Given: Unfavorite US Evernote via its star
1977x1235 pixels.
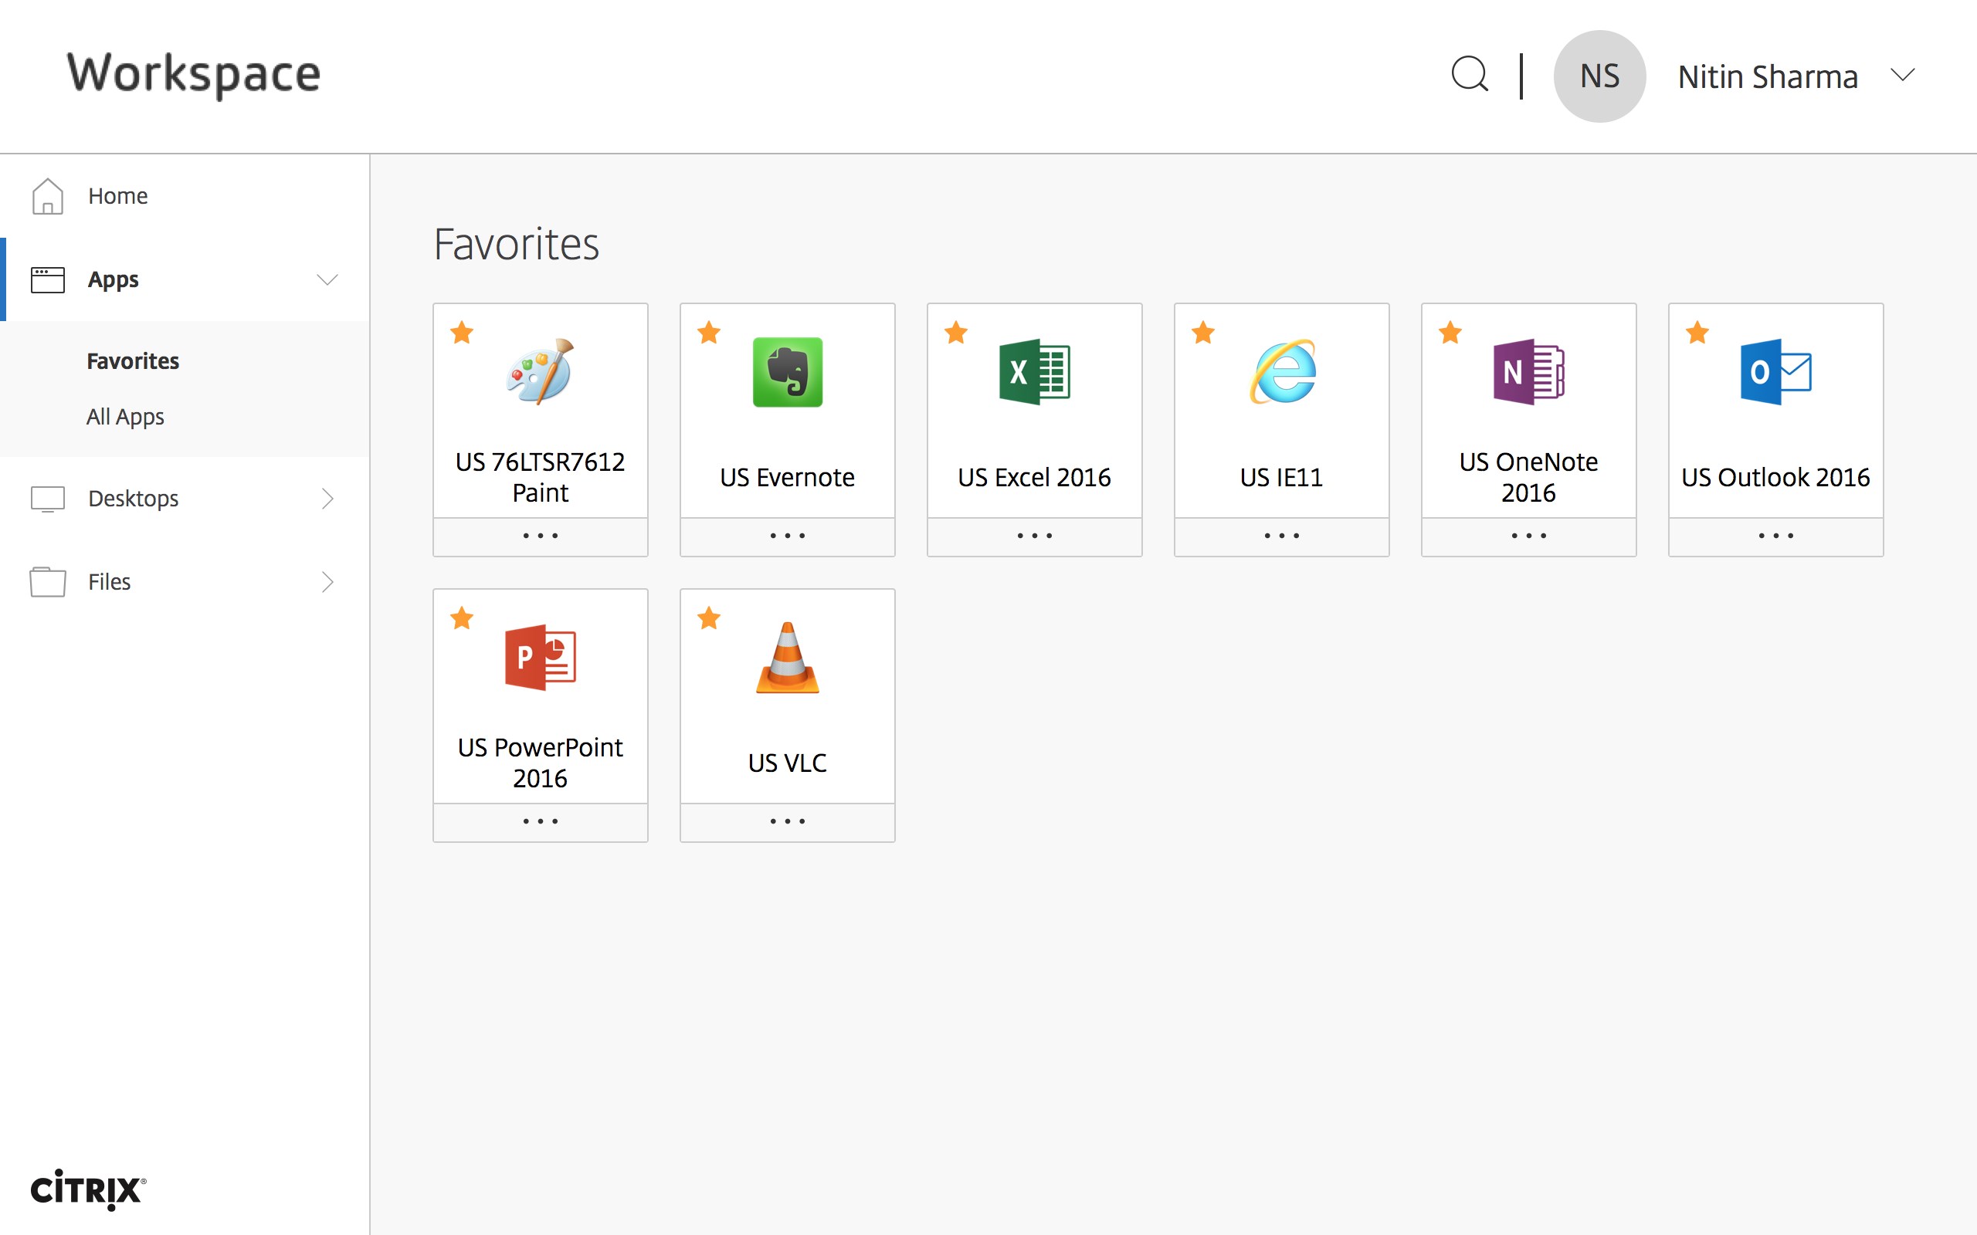Looking at the screenshot, I should click(709, 333).
